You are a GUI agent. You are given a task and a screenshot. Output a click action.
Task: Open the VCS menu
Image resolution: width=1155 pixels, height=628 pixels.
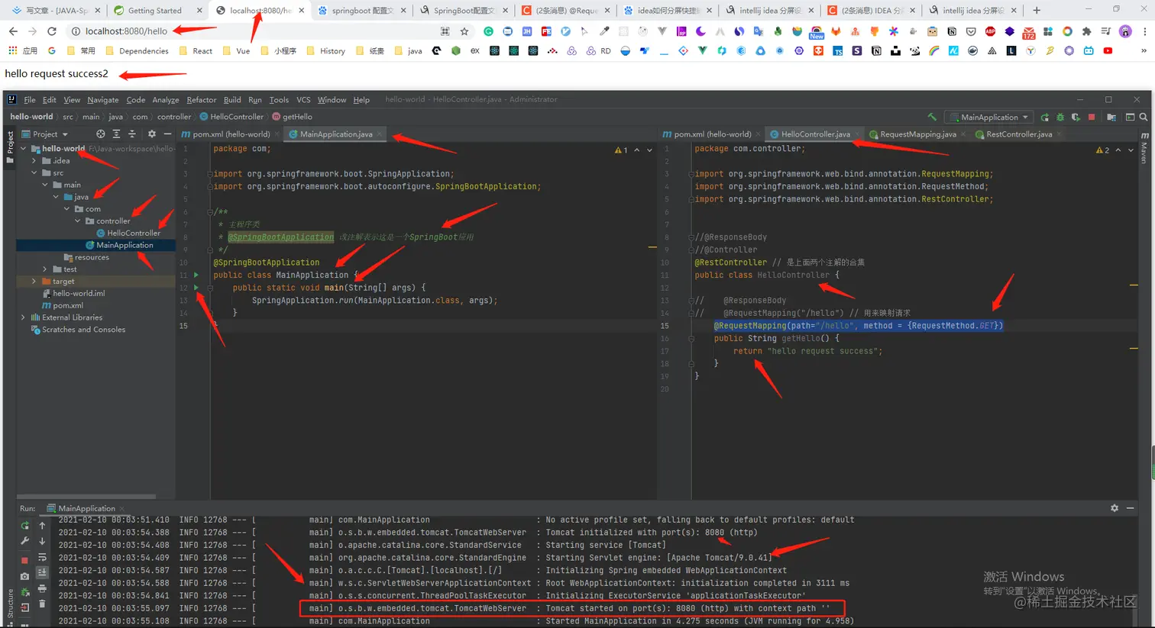303,100
